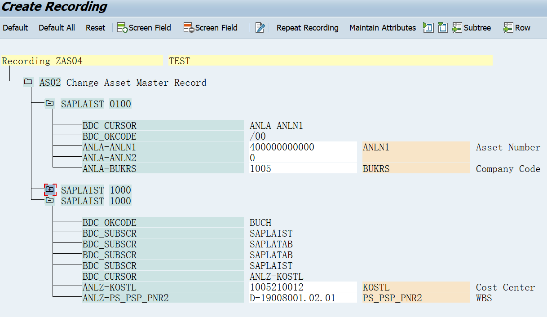Collapse the AS02 Change Asset Master Record node

coord(28,82)
